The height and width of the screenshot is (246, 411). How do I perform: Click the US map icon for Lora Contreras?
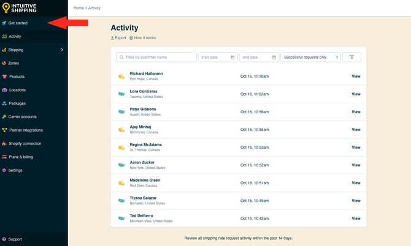121,94
